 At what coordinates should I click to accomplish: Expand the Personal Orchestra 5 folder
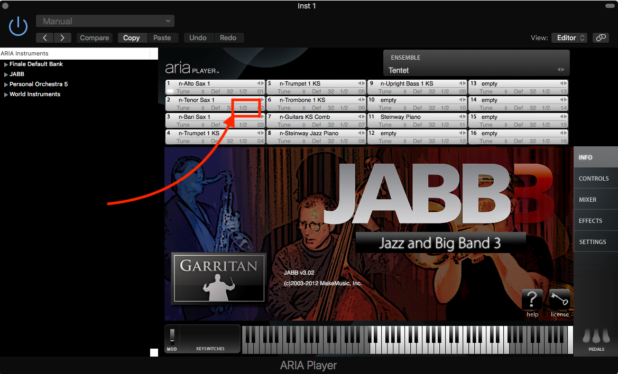6,85
